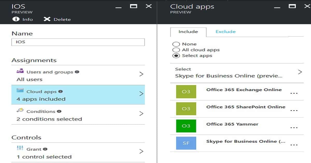Open more options for Office 365 Exchange Online
Screen dimensions: 311x163
coord(294,93)
